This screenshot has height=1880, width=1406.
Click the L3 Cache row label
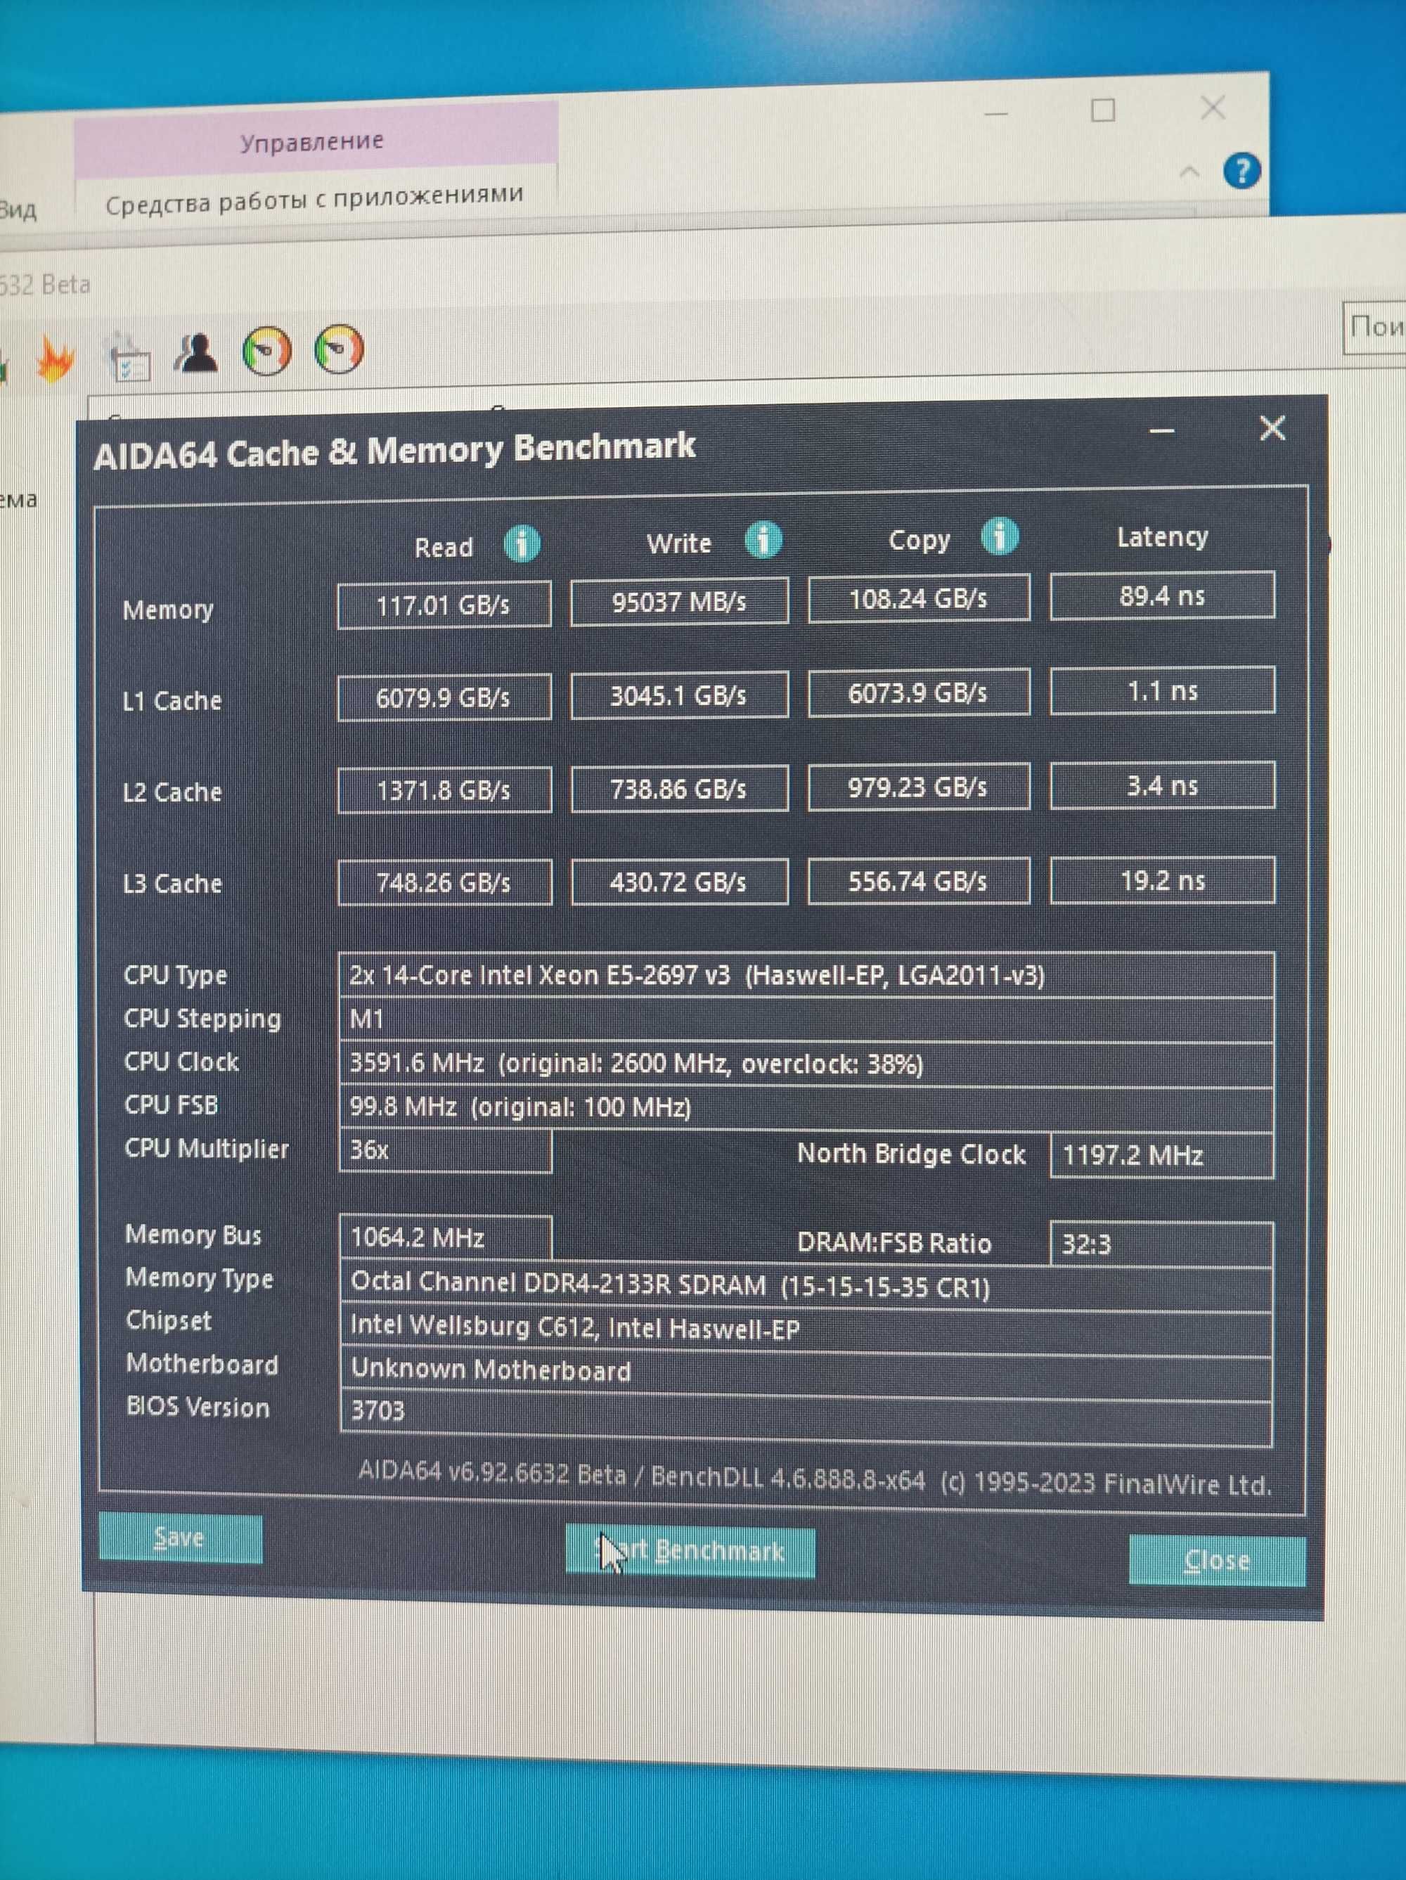point(172,884)
